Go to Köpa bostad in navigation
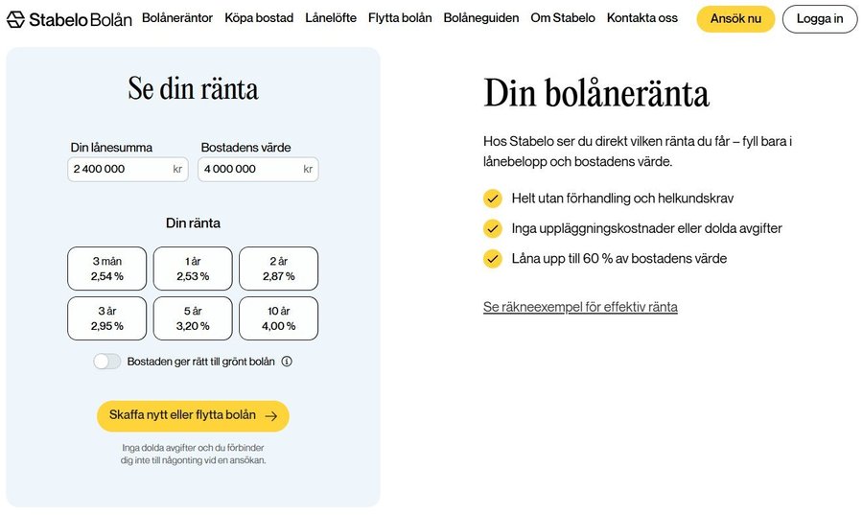This screenshot has width=863, height=515. (259, 18)
